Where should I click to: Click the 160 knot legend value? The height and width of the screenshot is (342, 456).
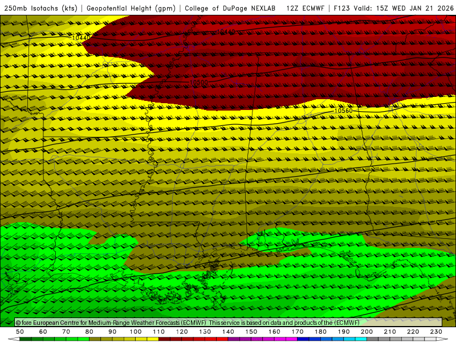coord(274,332)
